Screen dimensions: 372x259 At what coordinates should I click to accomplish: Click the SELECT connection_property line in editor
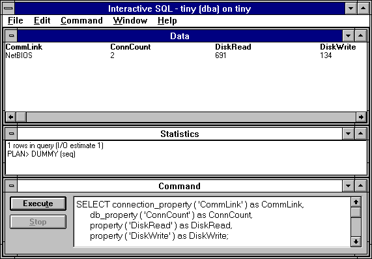(x=190, y=205)
